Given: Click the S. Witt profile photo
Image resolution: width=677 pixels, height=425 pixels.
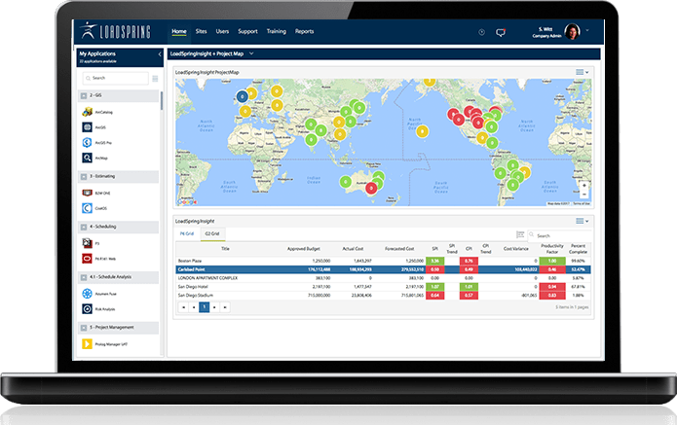Looking at the screenshot, I should coord(572,31).
